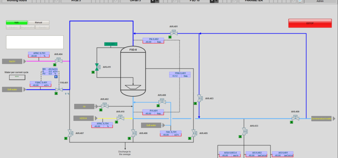338x158 pixels.
Task: Click the Soft water label beside FIAC 6.701
Action: coord(151,125)
